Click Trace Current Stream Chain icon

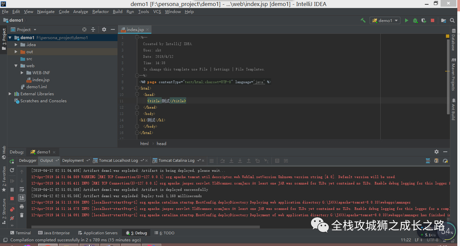[286, 161]
